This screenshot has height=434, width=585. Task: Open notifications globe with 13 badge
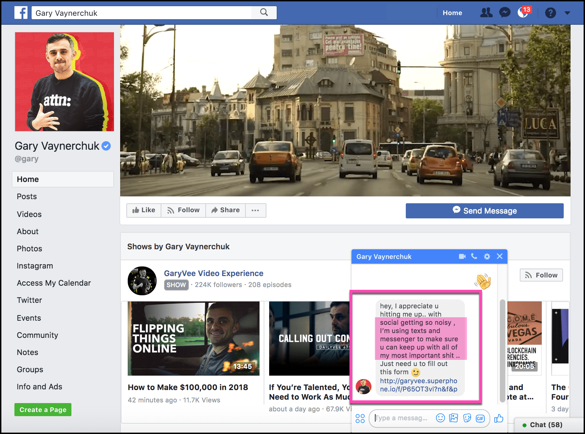pyautogui.click(x=523, y=13)
